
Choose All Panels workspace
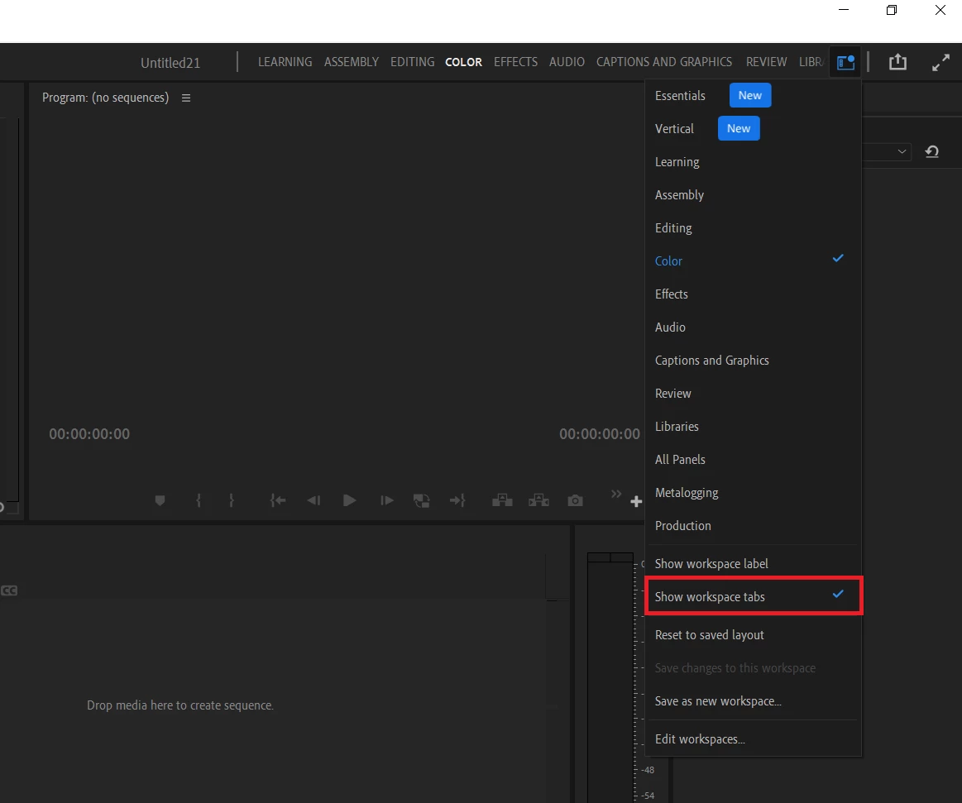(x=753, y=460)
